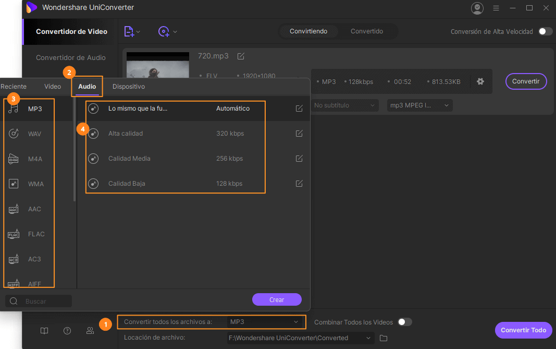Image resolution: width=556 pixels, height=349 pixels.
Task: Open the user account icon
Action: (x=477, y=8)
